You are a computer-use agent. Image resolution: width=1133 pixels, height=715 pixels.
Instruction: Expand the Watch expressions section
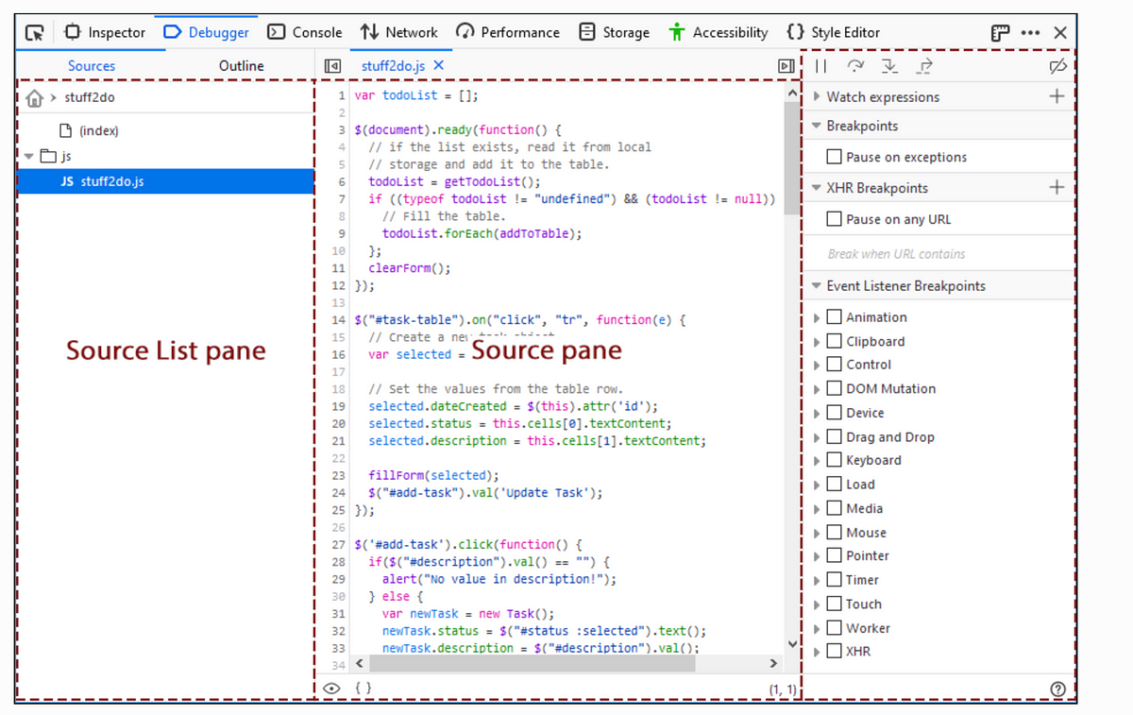pos(817,96)
